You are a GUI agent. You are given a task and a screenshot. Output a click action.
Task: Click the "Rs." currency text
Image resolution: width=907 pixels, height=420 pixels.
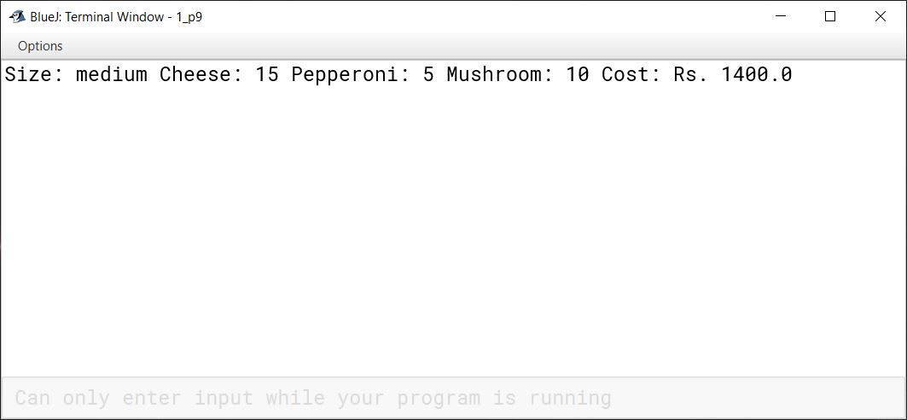[691, 74]
